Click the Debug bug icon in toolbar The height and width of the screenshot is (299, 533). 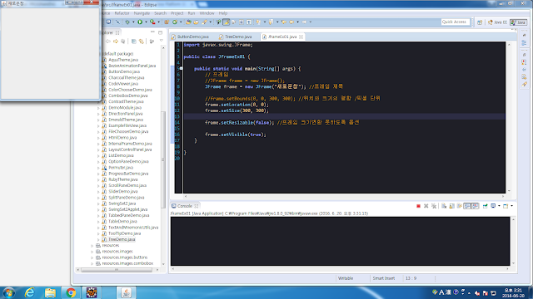coord(127,22)
